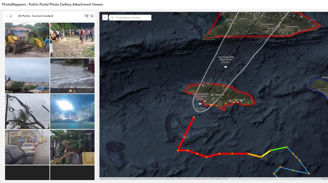Collapse the search panel double-chevron button
The image size is (328, 183).
(105, 18)
